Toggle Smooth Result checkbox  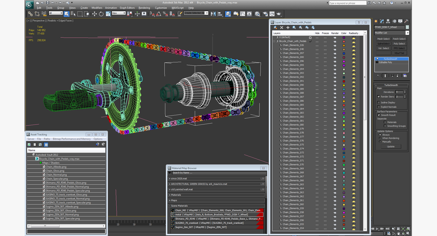[x=379, y=115]
